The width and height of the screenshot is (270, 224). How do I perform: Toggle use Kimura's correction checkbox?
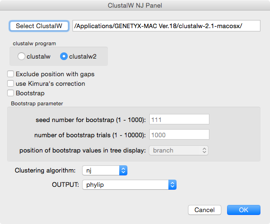click(10, 83)
